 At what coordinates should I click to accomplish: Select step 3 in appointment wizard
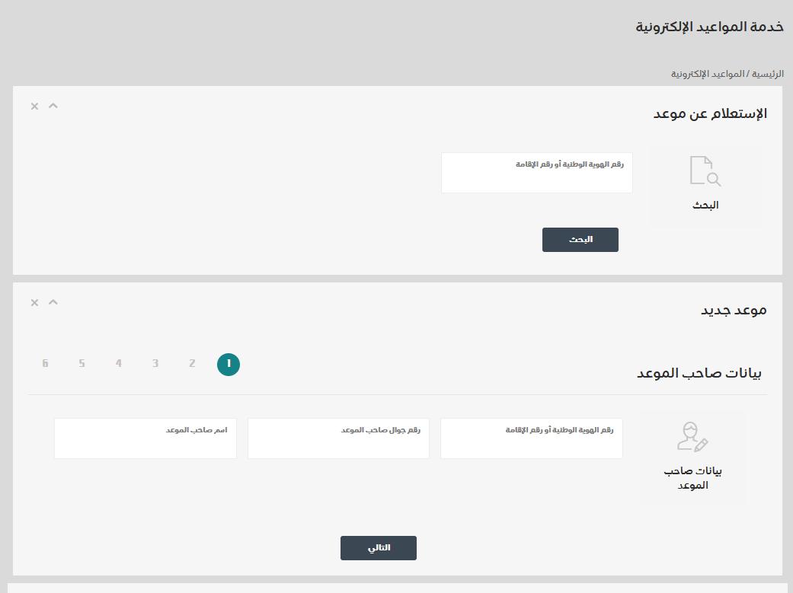click(155, 364)
